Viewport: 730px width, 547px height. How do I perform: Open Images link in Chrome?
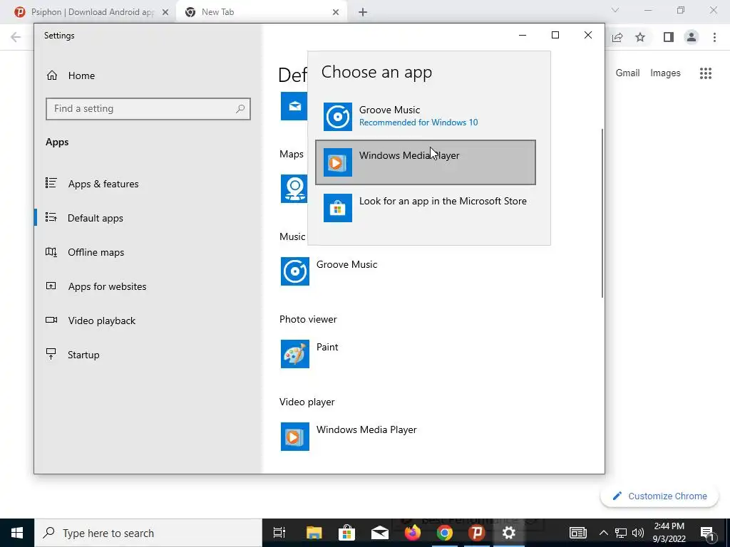click(x=665, y=73)
